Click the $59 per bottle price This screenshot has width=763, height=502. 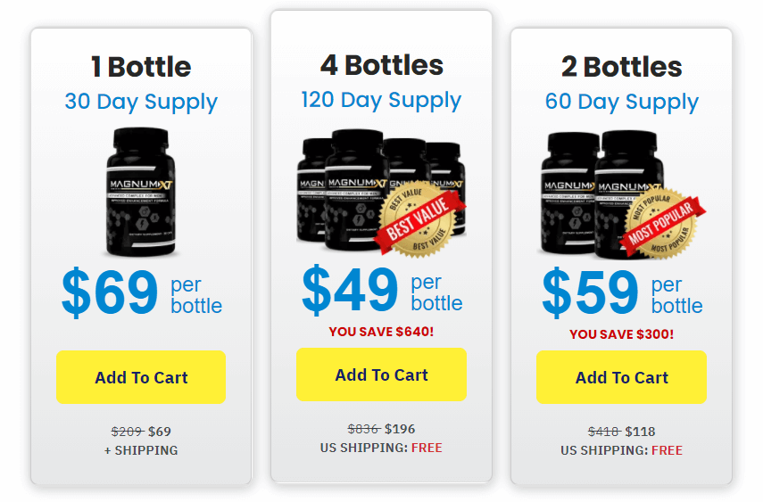click(622, 292)
